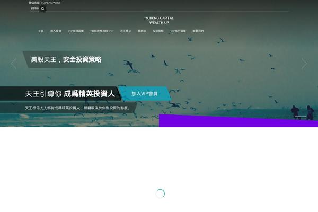Viewport: 318px width, 212px height.
Task: Open the menu item between 天王博文 and 投資策略
Action: pos(142,31)
